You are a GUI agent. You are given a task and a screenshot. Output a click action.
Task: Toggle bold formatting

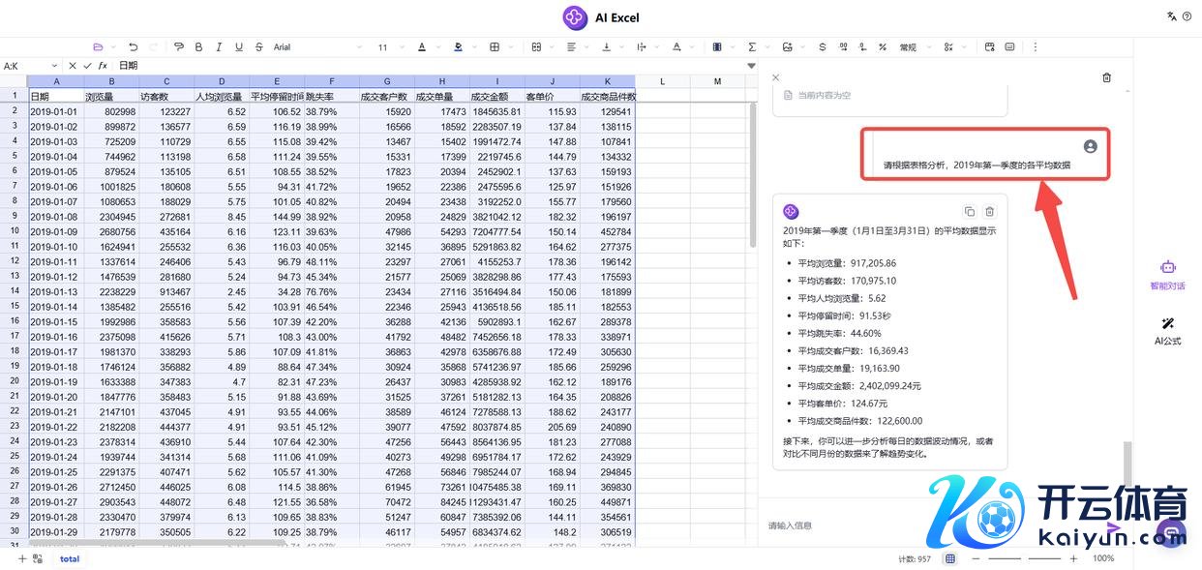[198, 46]
